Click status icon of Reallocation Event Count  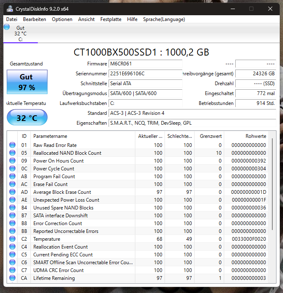click(x=12, y=246)
